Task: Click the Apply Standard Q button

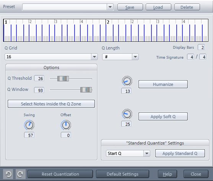Action: point(180,153)
